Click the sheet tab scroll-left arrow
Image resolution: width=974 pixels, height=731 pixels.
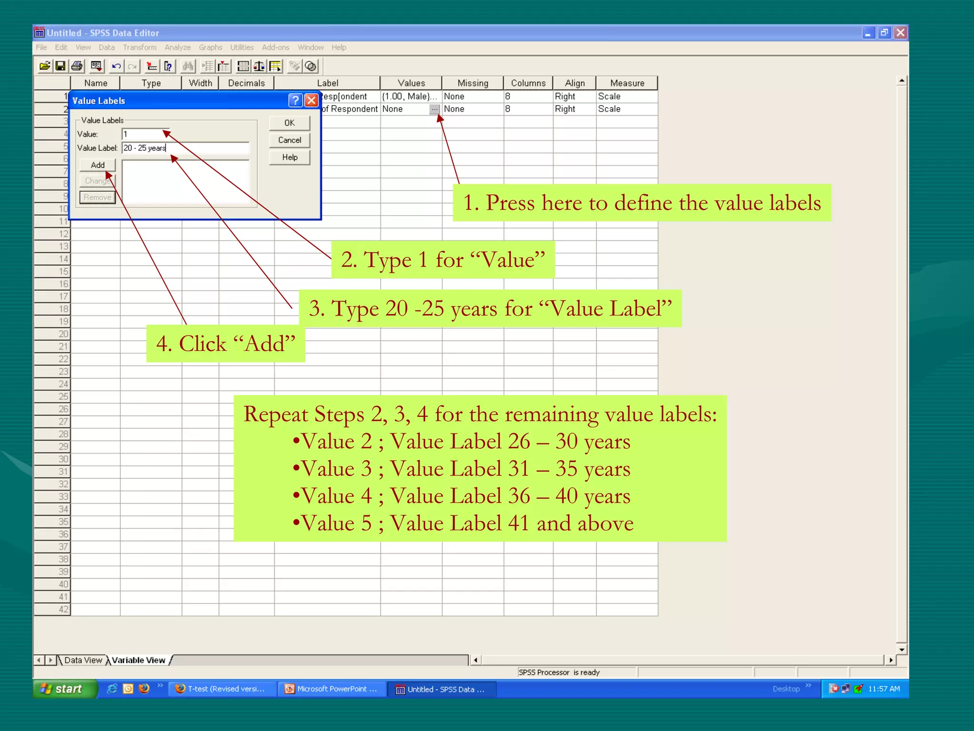(39, 660)
